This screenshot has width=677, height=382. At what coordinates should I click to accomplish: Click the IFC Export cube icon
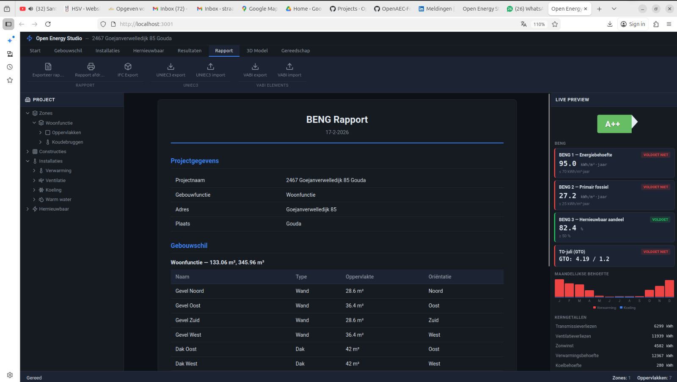[128, 66]
